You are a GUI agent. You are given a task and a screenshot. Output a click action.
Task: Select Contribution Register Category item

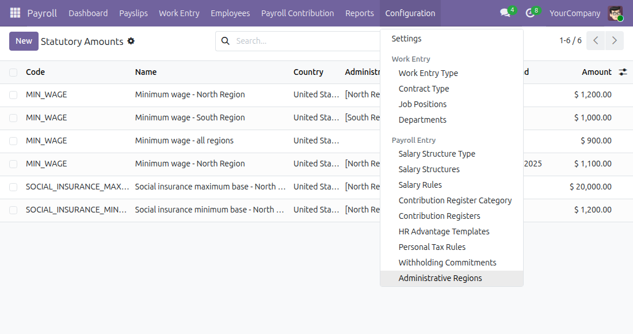(451, 200)
